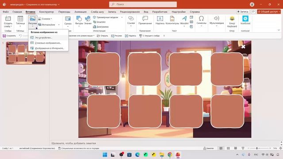Image resolution: width=283 pixels, height=159 pixels.
Task: Open the Фотоальбом button
Action: 47,25
